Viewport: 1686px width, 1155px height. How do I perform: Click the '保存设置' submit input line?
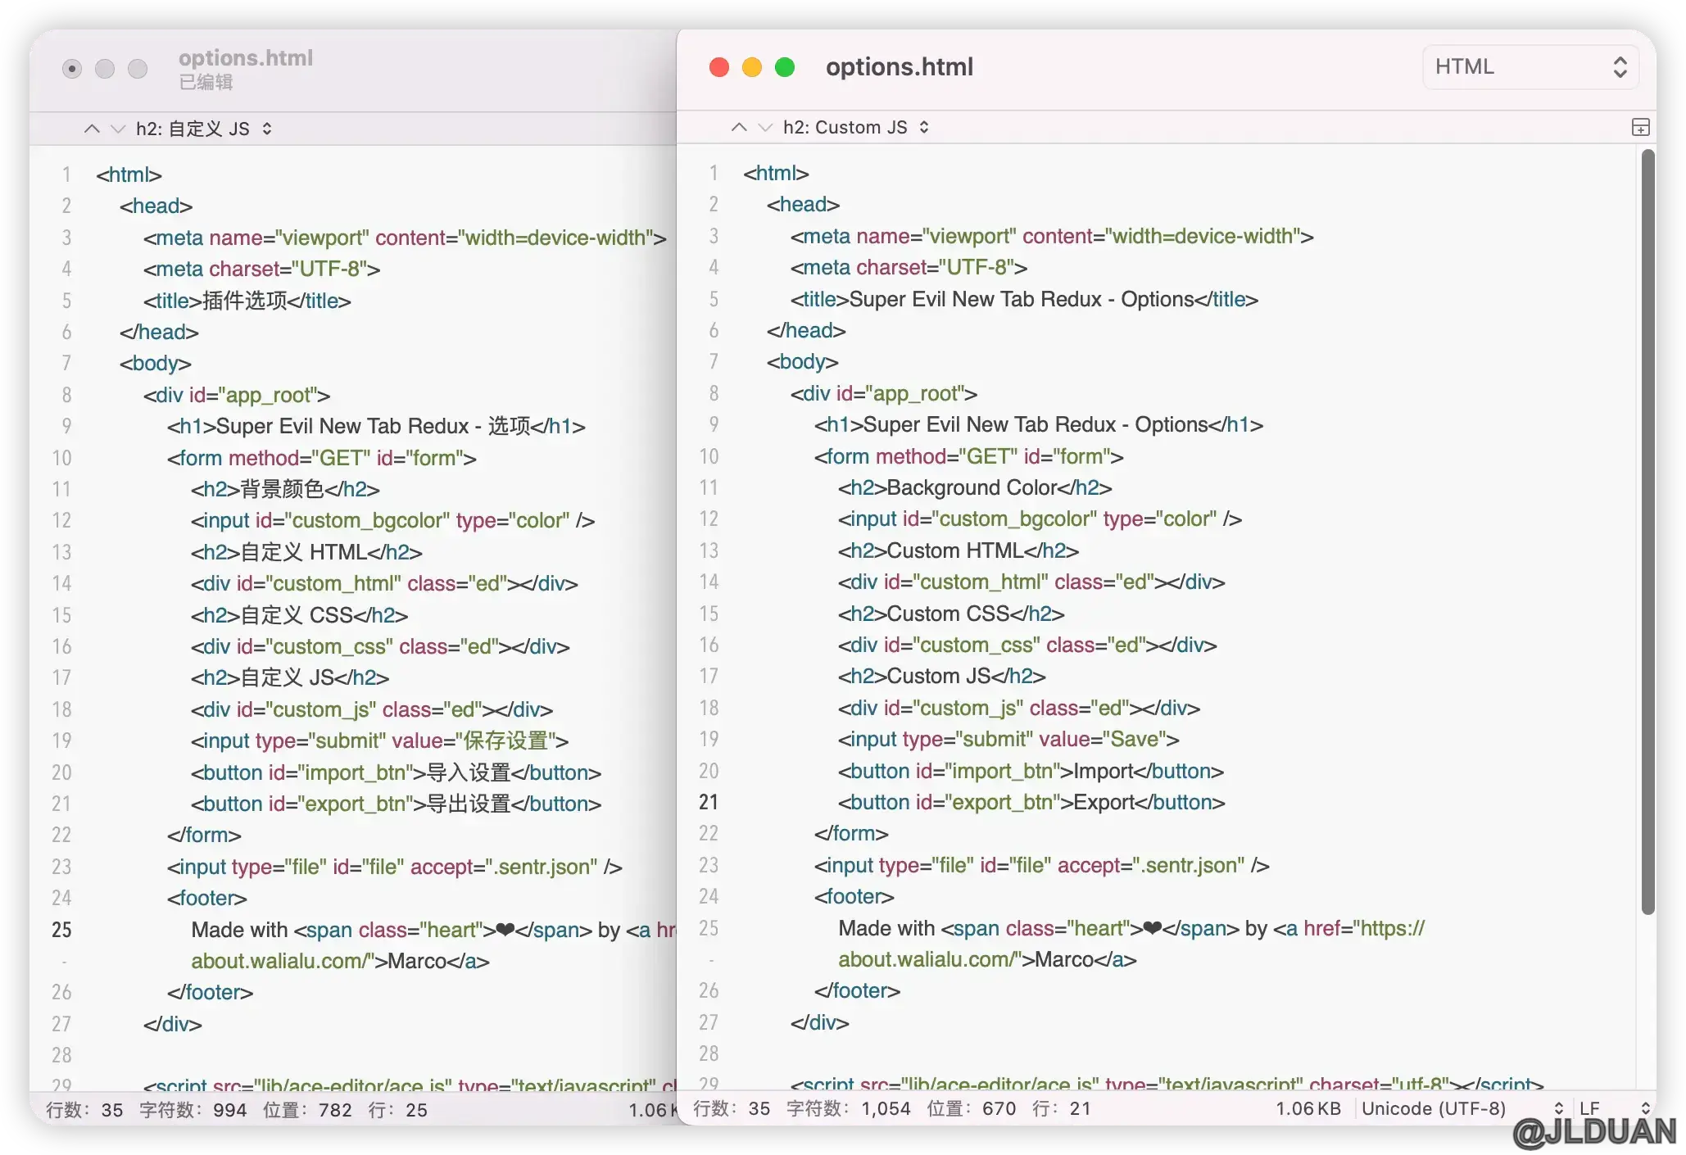(x=379, y=741)
